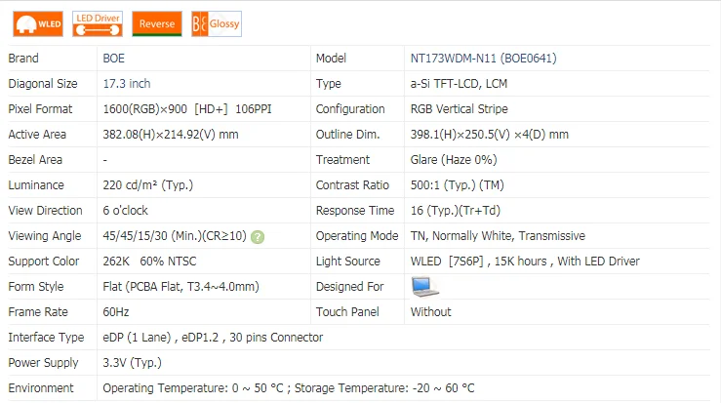Viewport: 721px width, 403px height.
Task: Click the green help icon beside Viewing Angle
Action: (x=258, y=237)
